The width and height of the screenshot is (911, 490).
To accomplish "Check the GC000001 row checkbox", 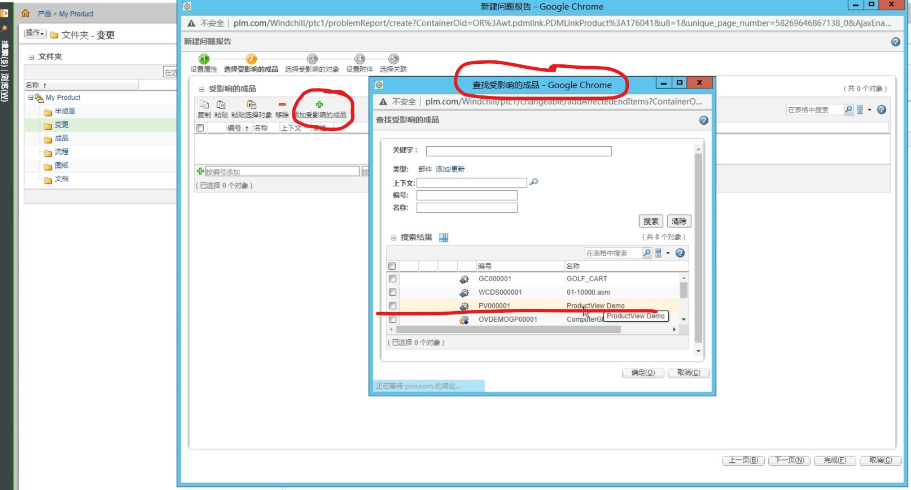I will [x=392, y=279].
